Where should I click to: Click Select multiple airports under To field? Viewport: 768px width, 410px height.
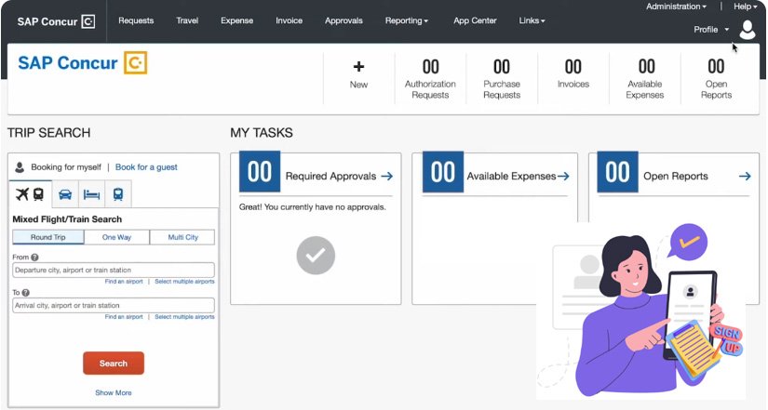click(184, 317)
